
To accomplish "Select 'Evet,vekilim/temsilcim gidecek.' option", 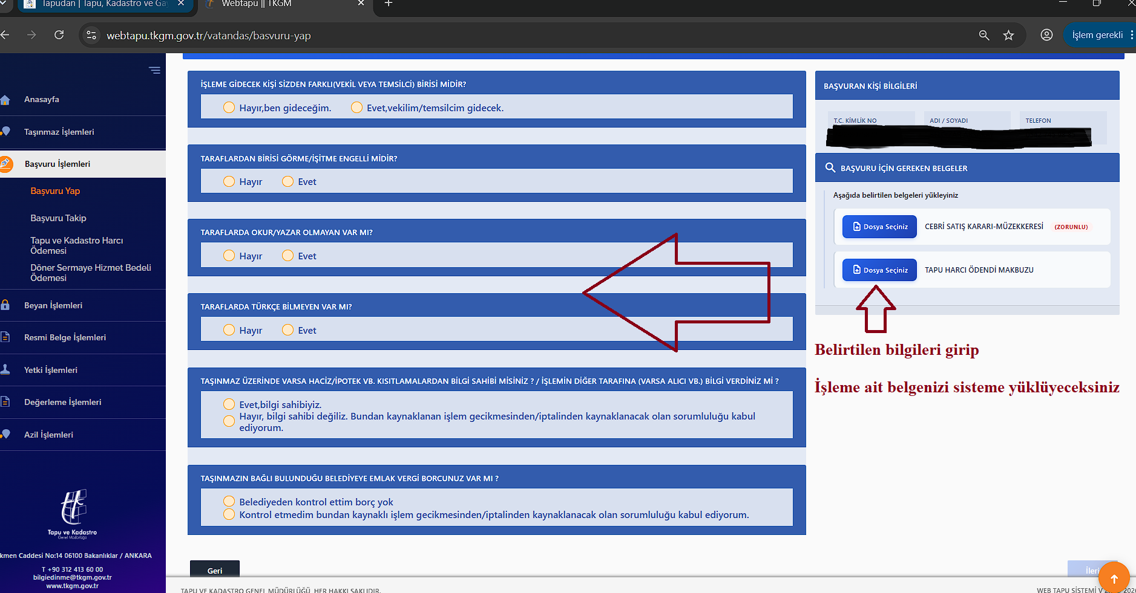I will (x=356, y=108).
